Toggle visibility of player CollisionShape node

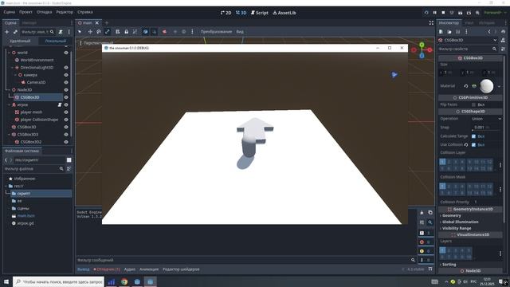[x=66, y=120]
